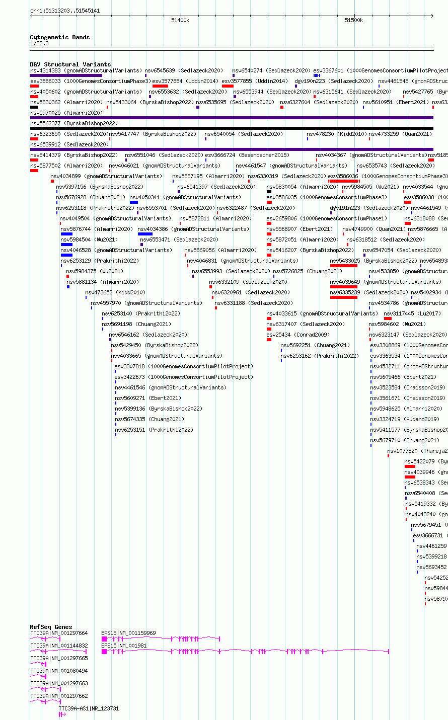
Task: Open the Cytogenetic Bands track title
Action: (x=60, y=37)
